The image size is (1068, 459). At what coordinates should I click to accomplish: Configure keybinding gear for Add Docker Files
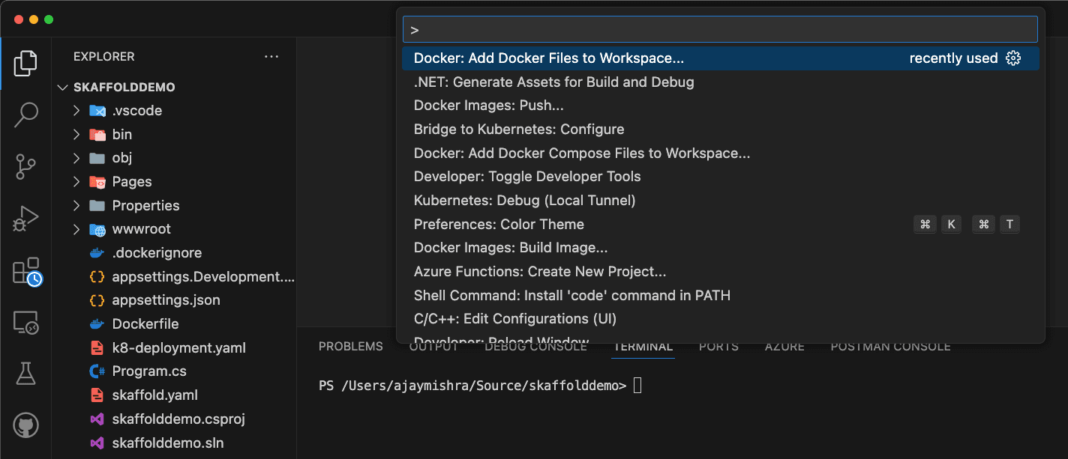point(1013,58)
